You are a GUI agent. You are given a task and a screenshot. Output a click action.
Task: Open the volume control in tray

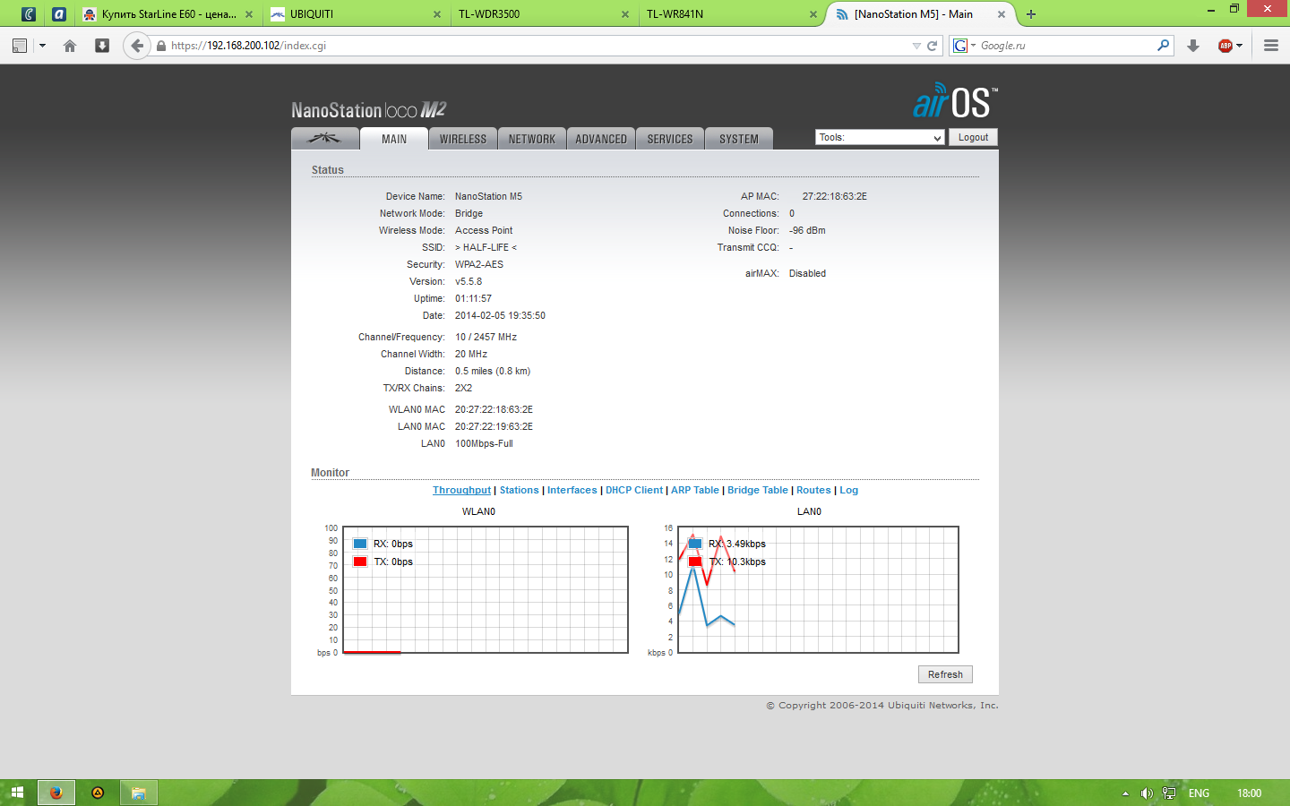click(x=1146, y=793)
